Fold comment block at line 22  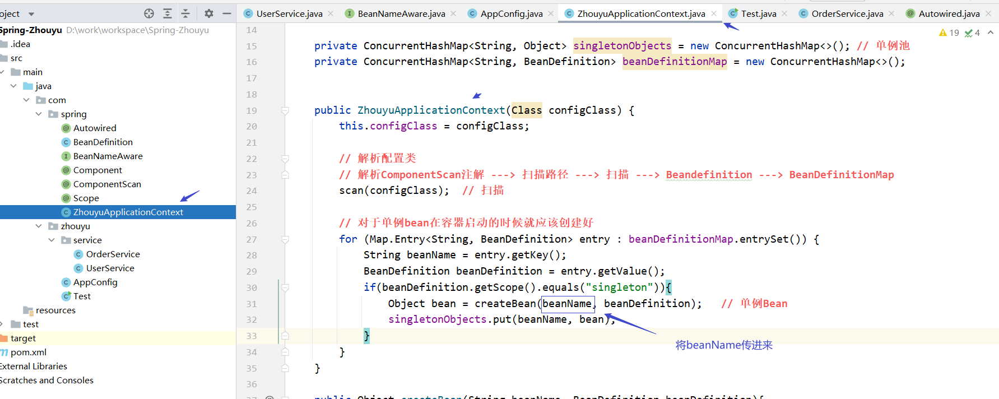pos(285,159)
